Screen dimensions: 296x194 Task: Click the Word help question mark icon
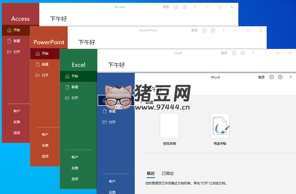click(291, 77)
